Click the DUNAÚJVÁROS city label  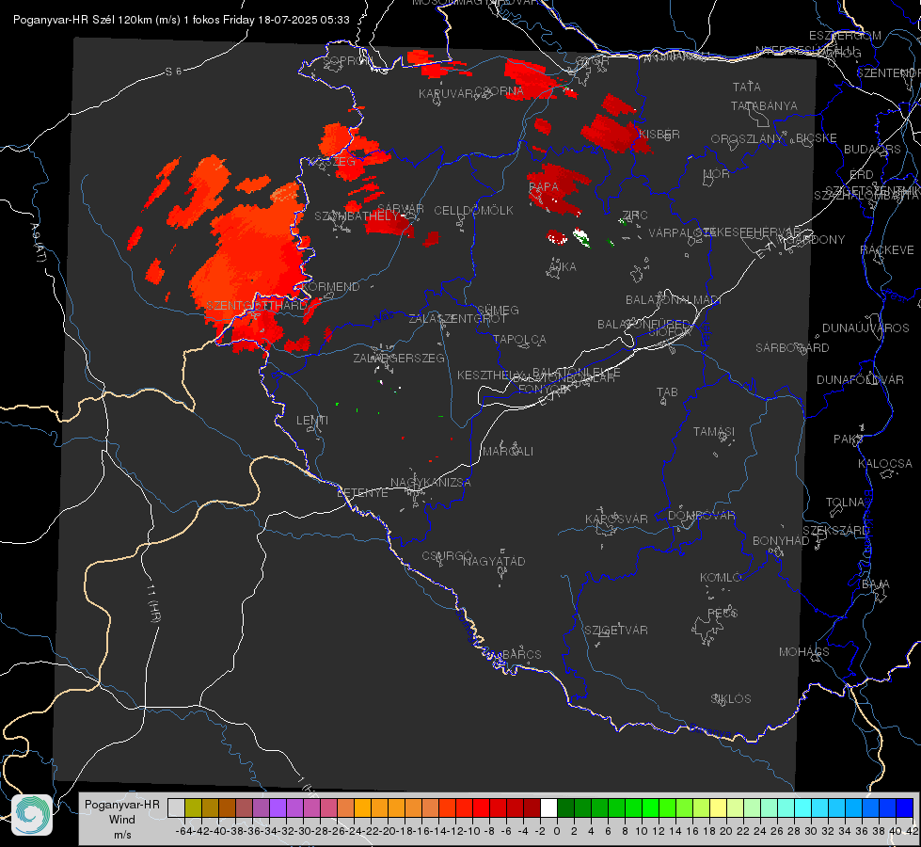point(865,328)
